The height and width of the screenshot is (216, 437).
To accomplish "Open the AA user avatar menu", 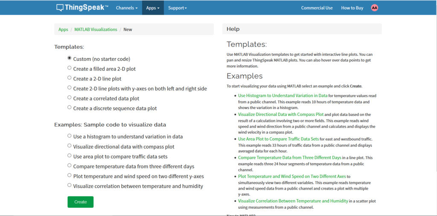I will (x=375, y=8).
